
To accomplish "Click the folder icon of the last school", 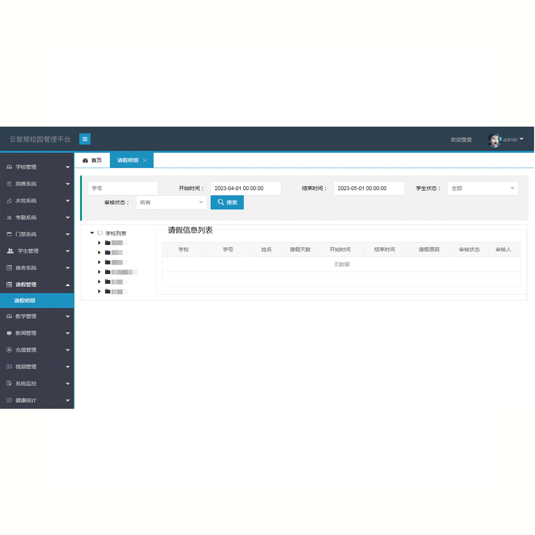I will click(x=107, y=292).
